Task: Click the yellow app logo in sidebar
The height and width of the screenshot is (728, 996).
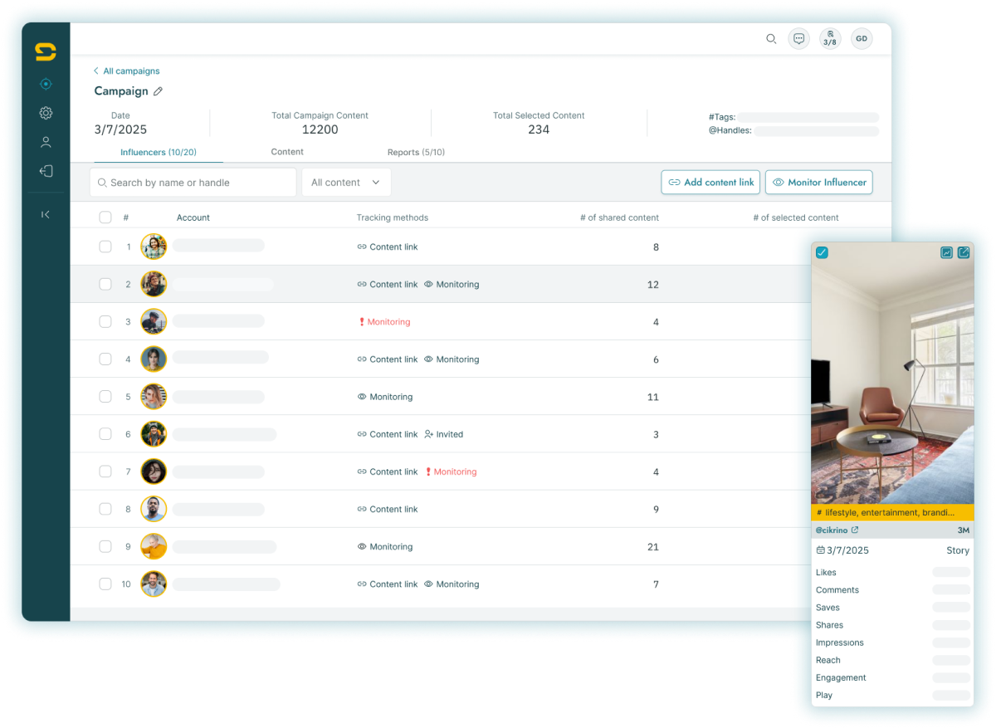Action: coord(46,51)
